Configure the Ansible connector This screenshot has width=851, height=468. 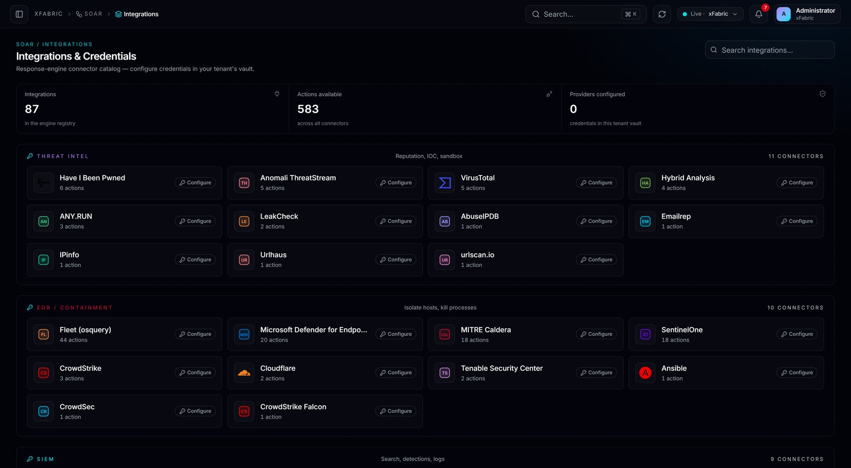(x=797, y=373)
